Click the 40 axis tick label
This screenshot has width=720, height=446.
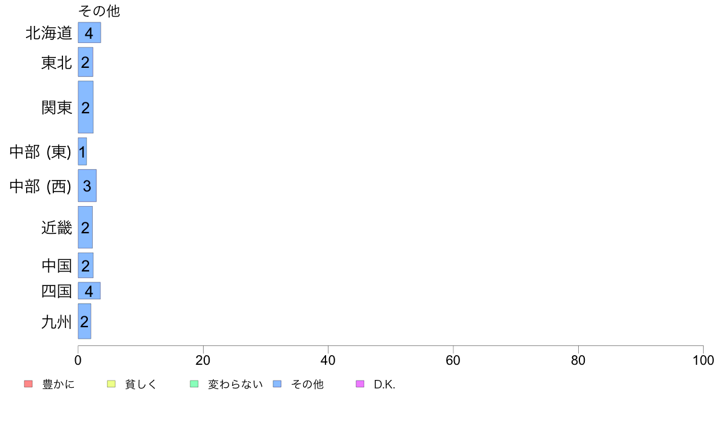[328, 361]
